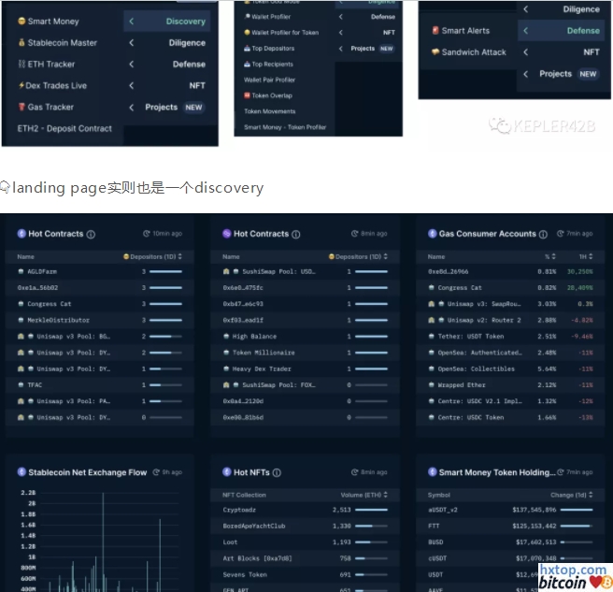
Task: Click the Smart Money emoji icon
Action: pos(21,22)
